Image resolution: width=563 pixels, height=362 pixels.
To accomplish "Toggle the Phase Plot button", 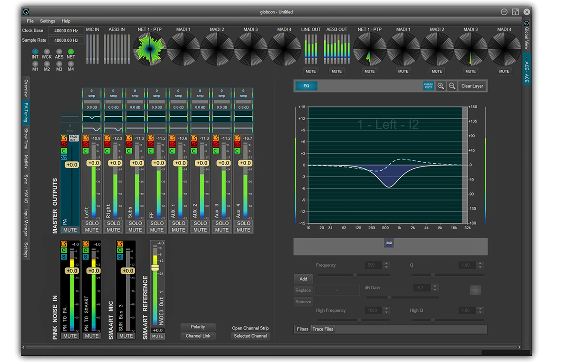I will point(428,86).
